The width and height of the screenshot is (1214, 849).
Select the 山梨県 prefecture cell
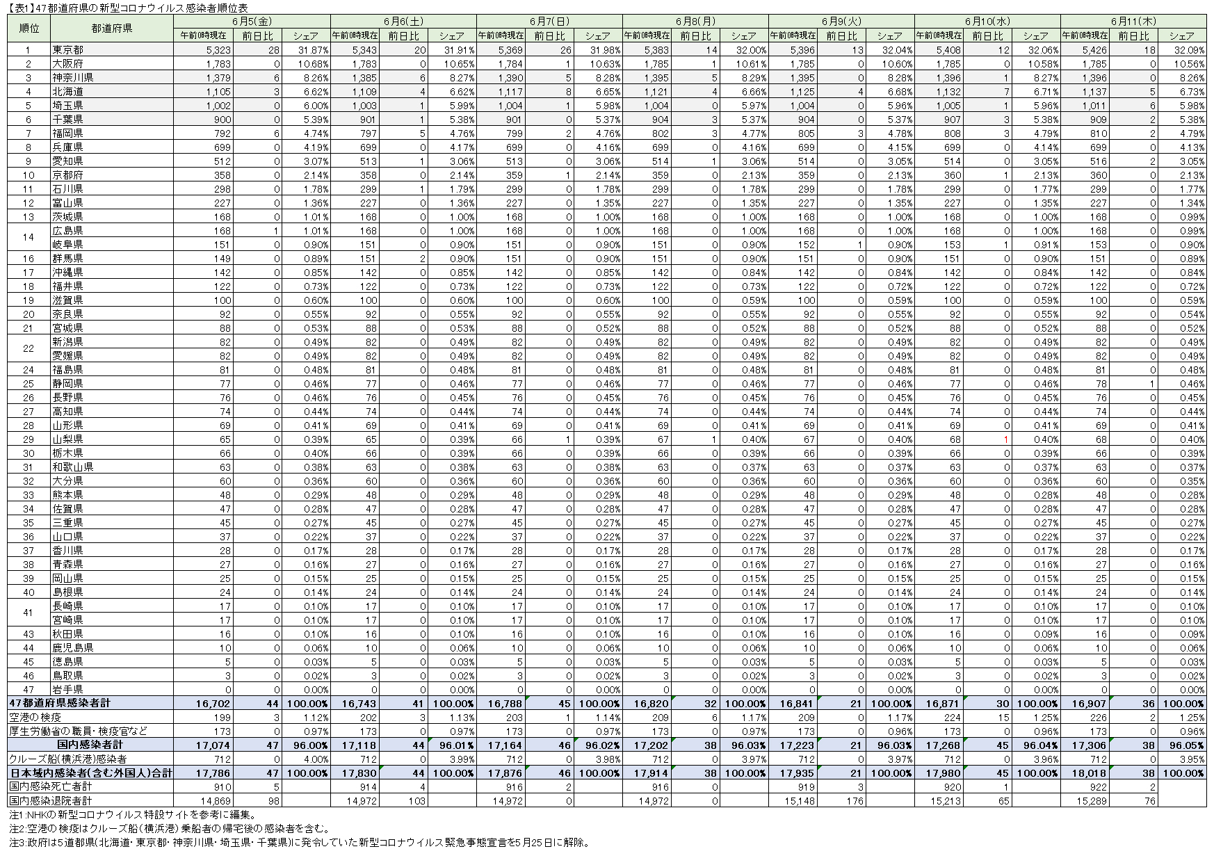click(x=112, y=439)
